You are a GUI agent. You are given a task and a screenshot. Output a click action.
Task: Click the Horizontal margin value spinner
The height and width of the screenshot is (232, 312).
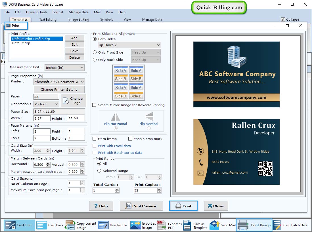coord(48,164)
